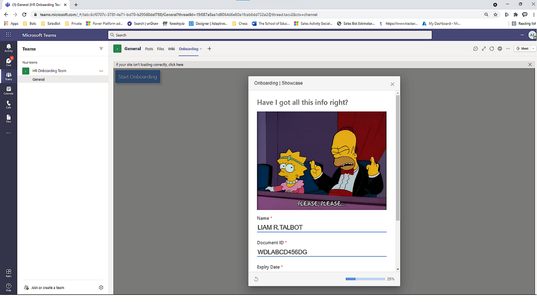Select the General (HR Onboarding) browser tab

36,5
